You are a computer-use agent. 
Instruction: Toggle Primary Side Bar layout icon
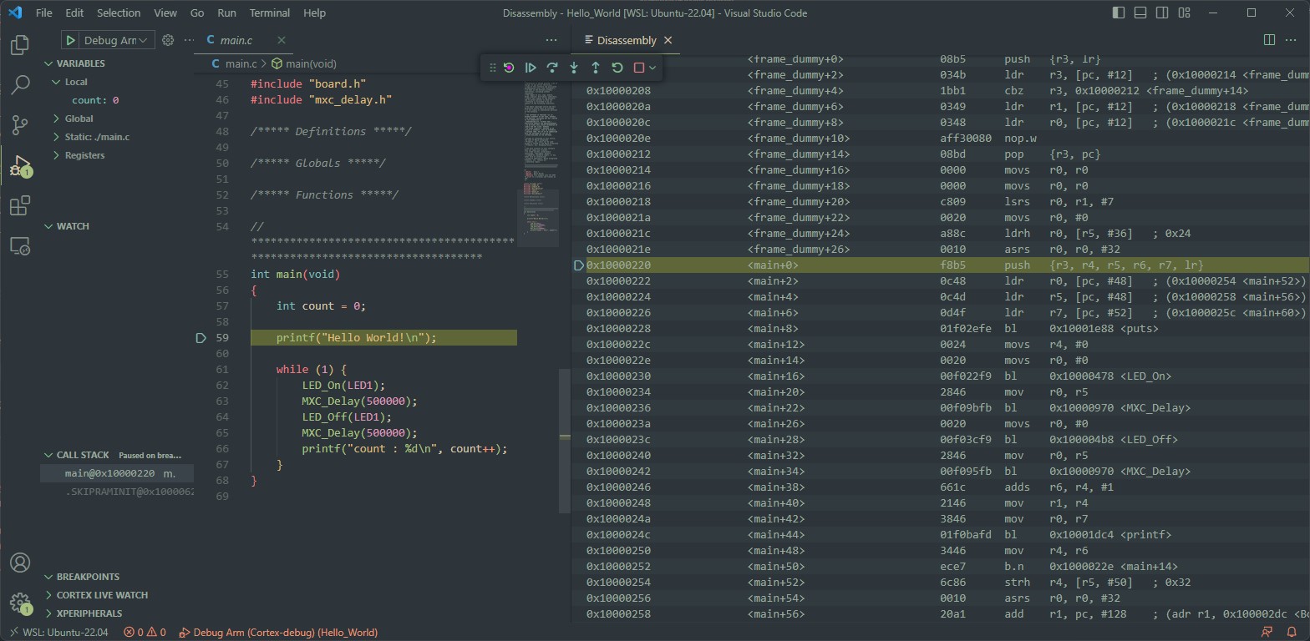tap(1119, 13)
